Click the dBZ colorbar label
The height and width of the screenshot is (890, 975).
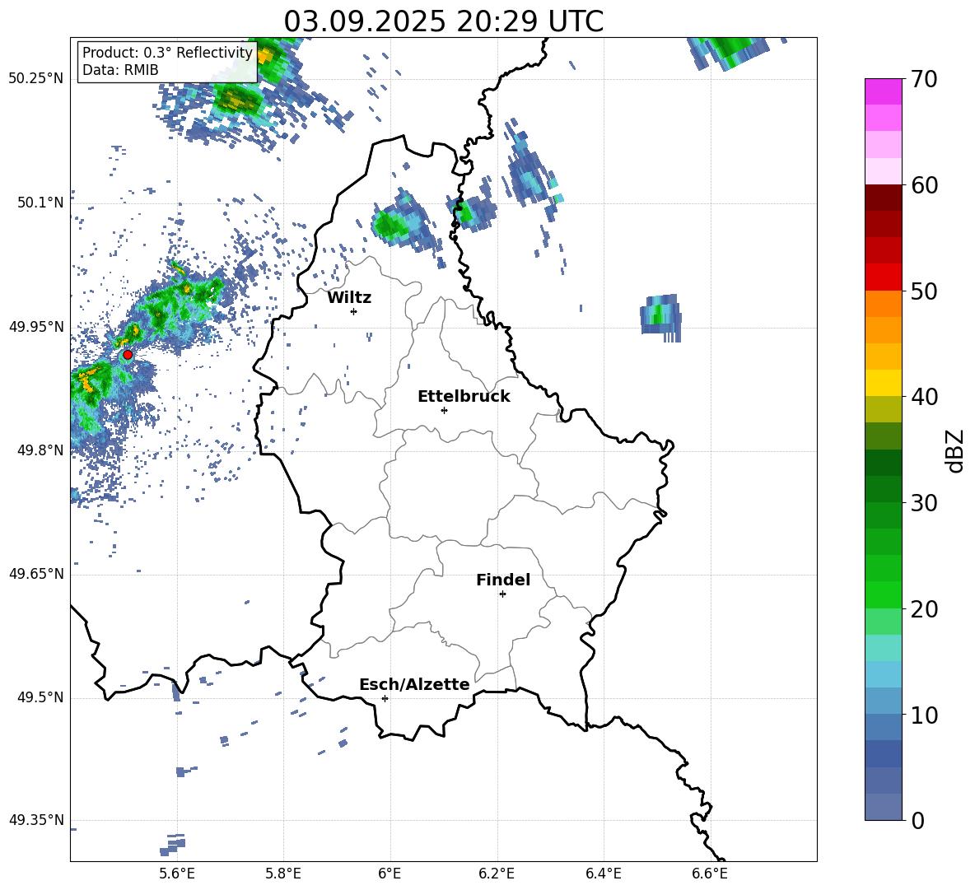coord(956,450)
